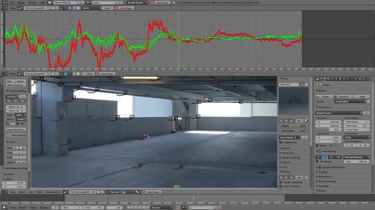Toggle the Lock to Selection checkbox
The image size is (375, 210).
click(x=281, y=186)
